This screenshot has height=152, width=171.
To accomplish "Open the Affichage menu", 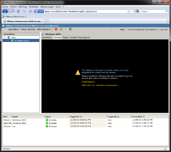I will point(23,7).
